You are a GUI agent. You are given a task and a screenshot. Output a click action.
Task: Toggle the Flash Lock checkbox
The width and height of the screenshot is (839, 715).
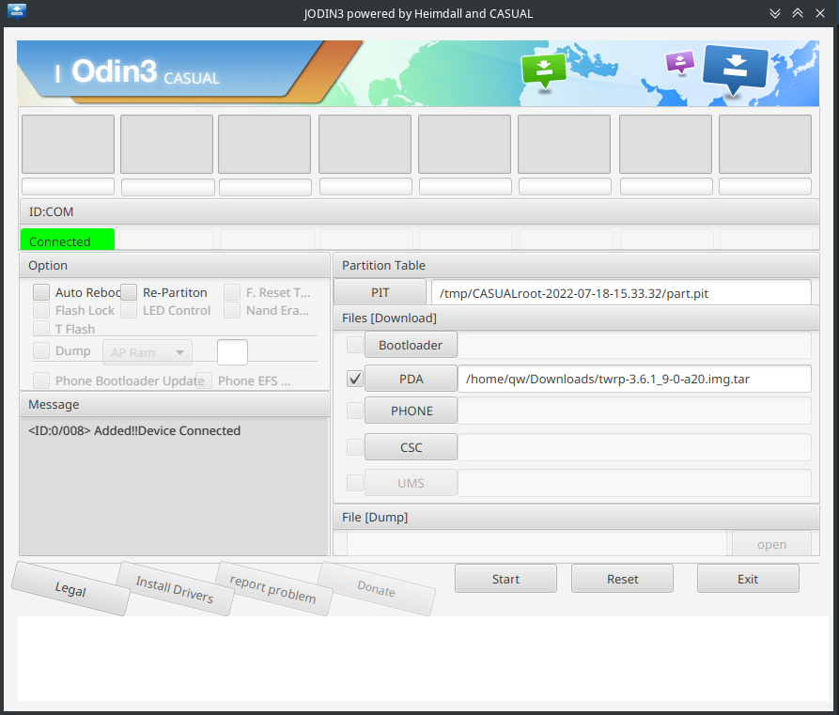[41, 310]
